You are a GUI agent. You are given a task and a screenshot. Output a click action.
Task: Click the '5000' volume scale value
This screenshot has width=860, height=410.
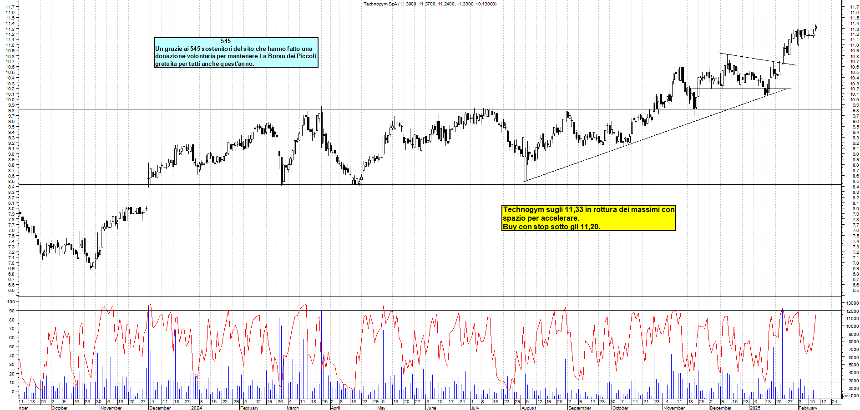853,365
